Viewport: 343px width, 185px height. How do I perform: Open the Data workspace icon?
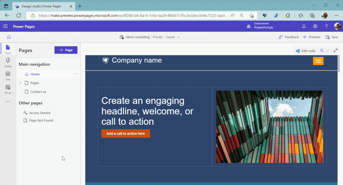pyautogui.click(x=8, y=75)
